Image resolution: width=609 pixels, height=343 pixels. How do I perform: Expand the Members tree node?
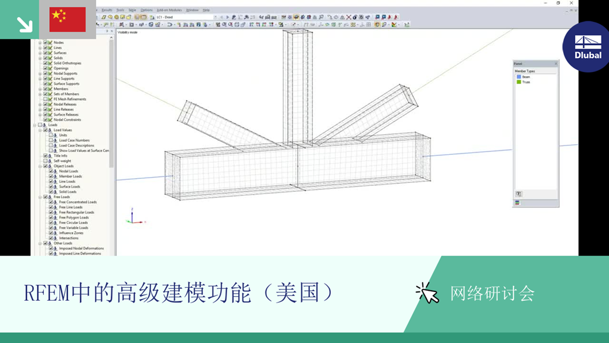pos(40,89)
